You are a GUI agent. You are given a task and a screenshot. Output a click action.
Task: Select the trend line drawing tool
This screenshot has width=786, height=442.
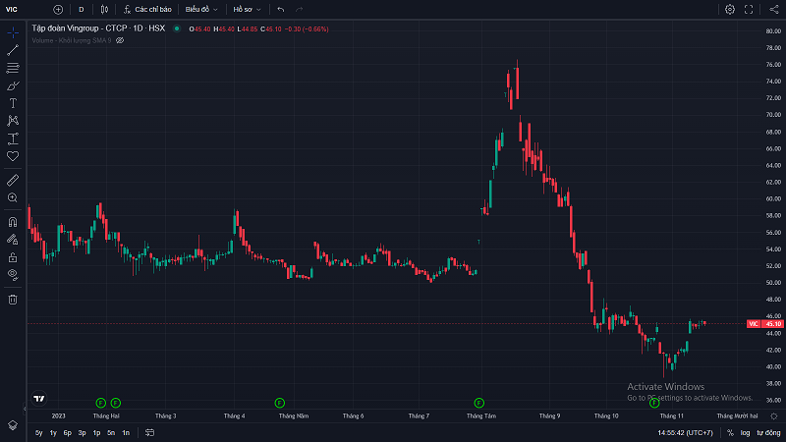pos(13,50)
